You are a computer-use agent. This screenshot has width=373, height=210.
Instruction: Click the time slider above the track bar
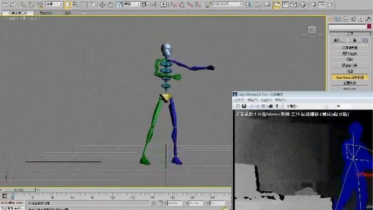point(19,190)
